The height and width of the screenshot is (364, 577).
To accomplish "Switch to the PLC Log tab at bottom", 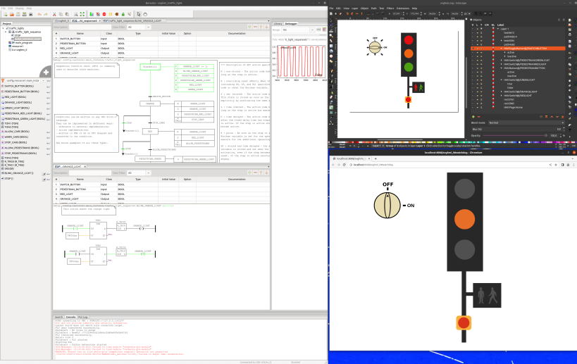I will [83, 317].
